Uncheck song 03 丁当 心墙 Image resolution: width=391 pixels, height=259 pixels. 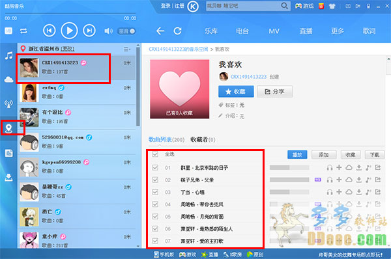[155, 192]
